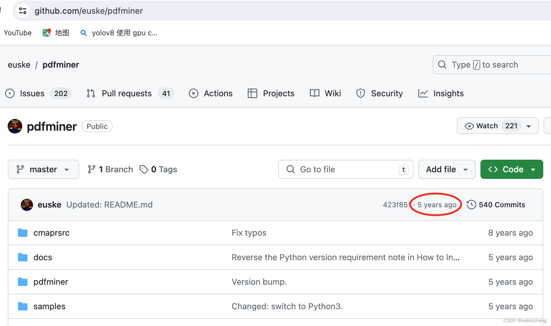Viewport: 551px width, 326px height.
Task: Open the Reverse the Python version requirement commit
Action: tap(345, 257)
